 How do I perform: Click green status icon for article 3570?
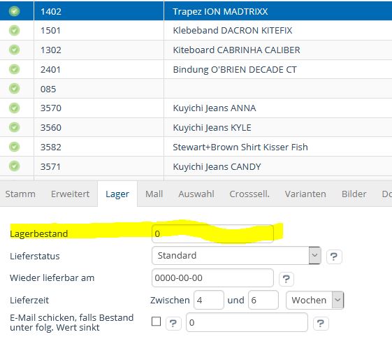(14, 108)
